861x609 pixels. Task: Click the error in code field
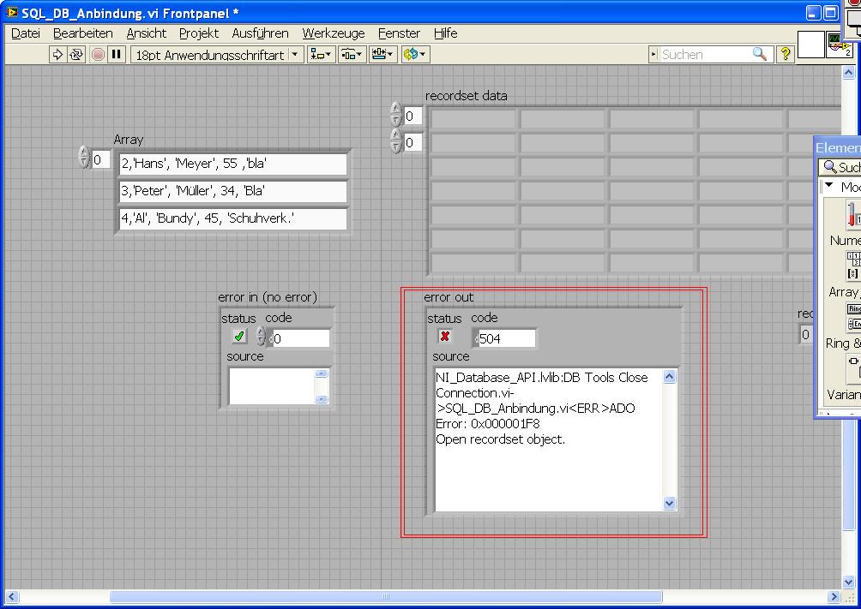(x=300, y=338)
